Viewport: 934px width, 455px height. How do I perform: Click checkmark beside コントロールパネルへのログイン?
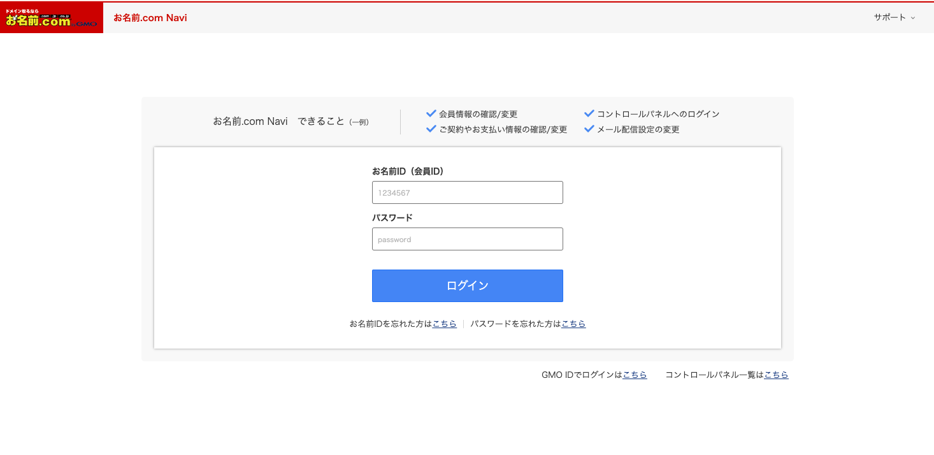click(x=589, y=114)
